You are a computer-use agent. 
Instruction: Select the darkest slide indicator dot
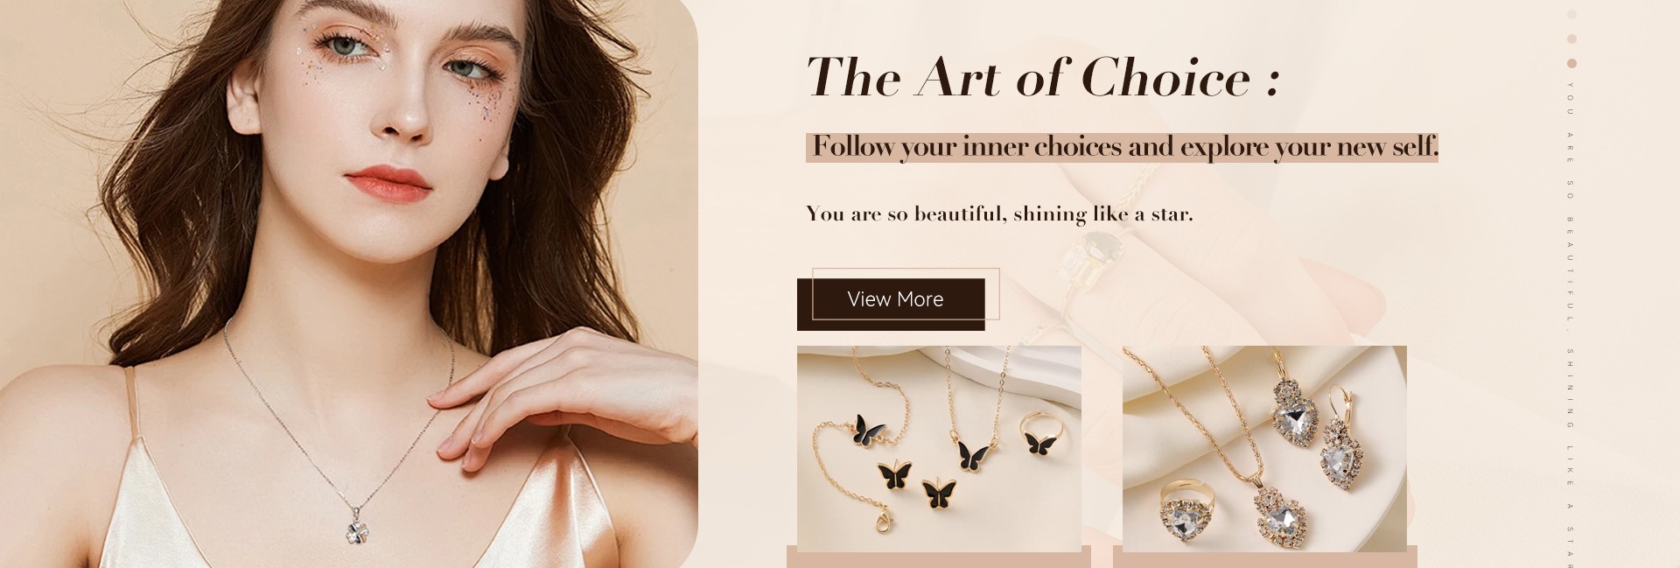(1571, 63)
